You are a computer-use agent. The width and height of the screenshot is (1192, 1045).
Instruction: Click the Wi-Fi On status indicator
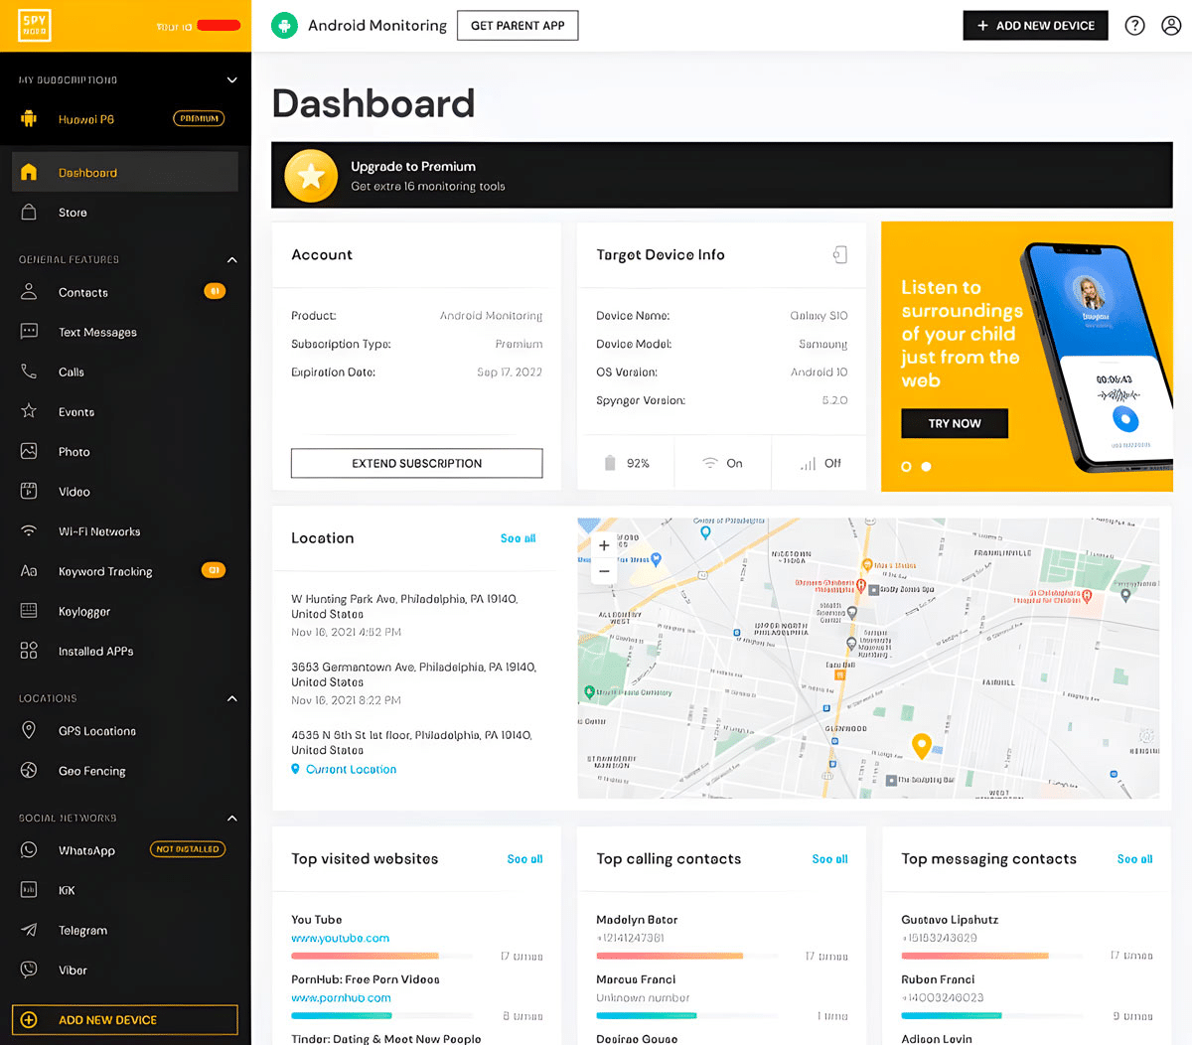click(x=722, y=463)
